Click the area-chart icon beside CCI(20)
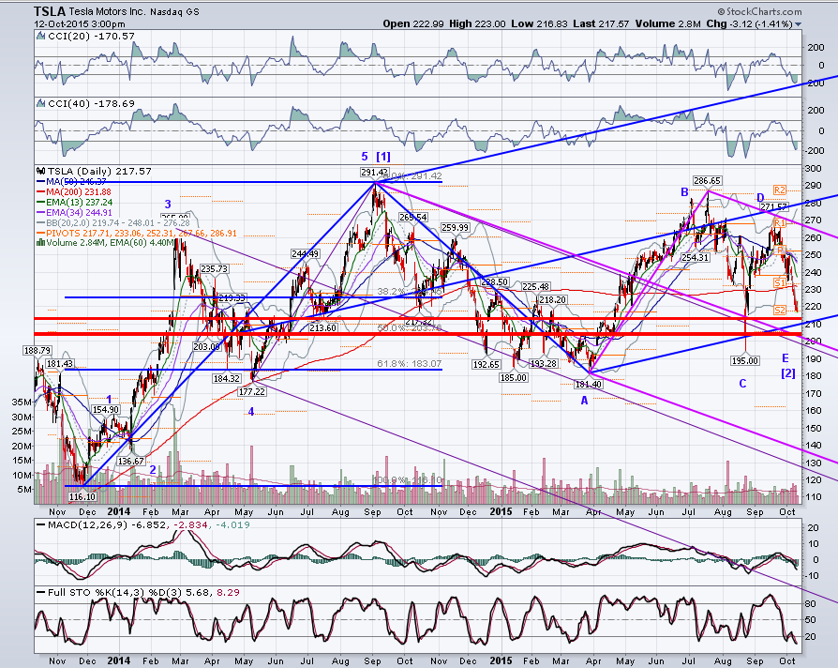This screenshot has width=838, height=668. click(x=40, y=36)
